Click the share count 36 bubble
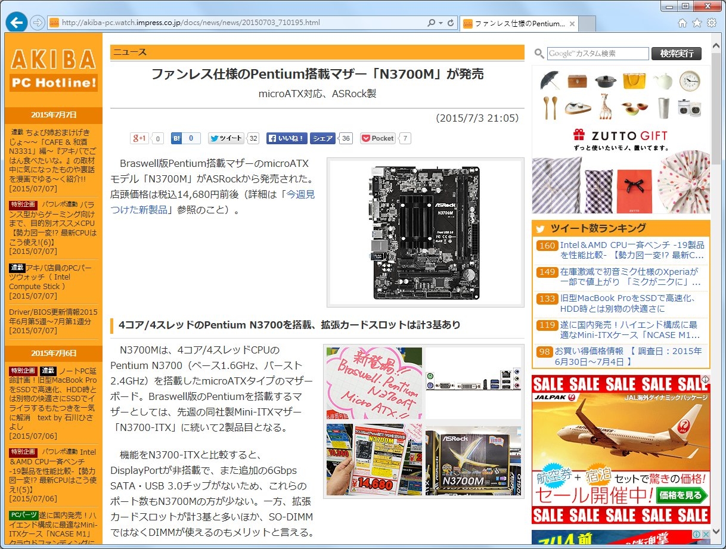The height and width of the screenshot is (549, 726). pos(346,138)
